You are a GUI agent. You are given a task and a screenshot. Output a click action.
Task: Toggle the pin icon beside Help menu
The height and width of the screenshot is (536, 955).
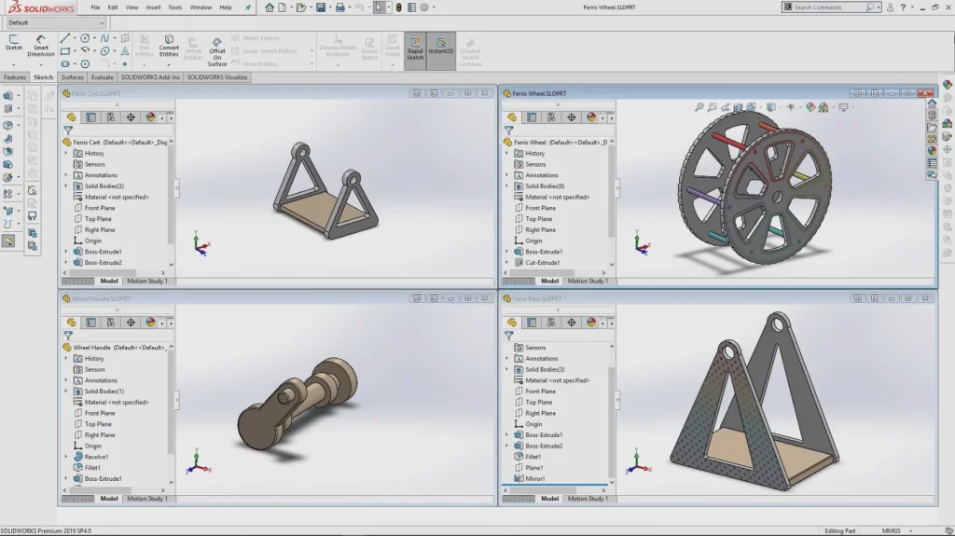(247, 7)
